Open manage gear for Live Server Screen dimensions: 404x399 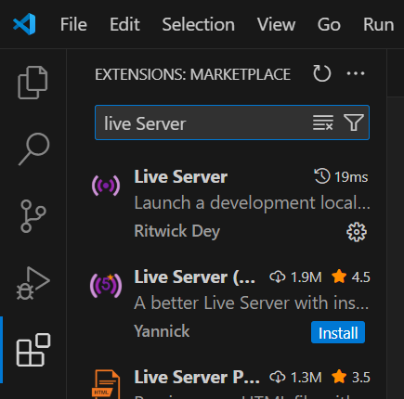coord(357,232)
